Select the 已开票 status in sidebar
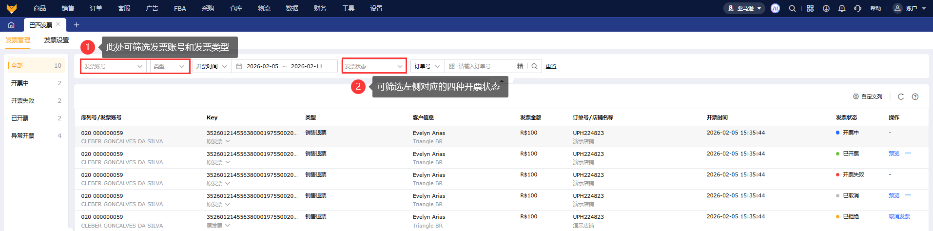The image size is (933, 231). click(36, 118)
